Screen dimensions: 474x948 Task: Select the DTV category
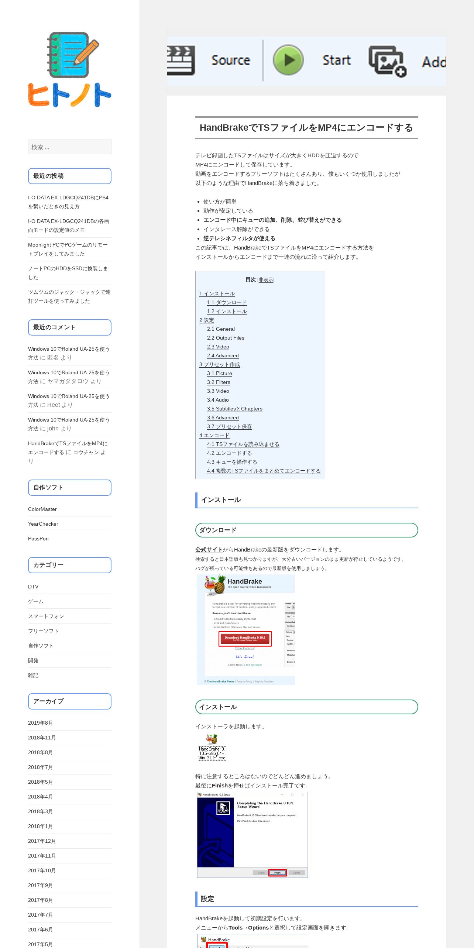pos(33,587)
